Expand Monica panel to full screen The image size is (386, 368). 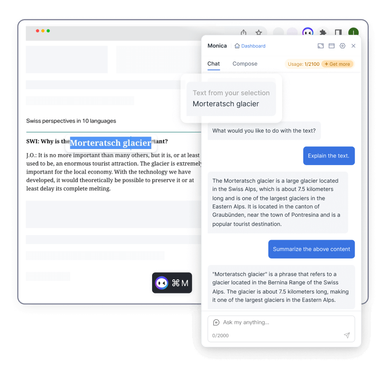coord(321,46)
